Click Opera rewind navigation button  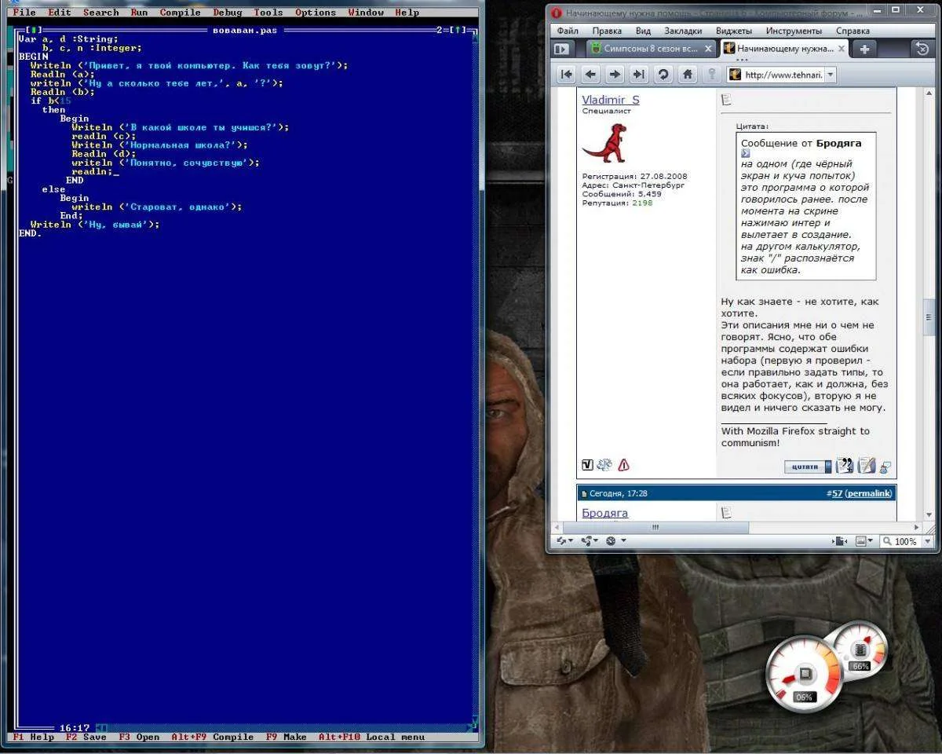pos(567,75)
